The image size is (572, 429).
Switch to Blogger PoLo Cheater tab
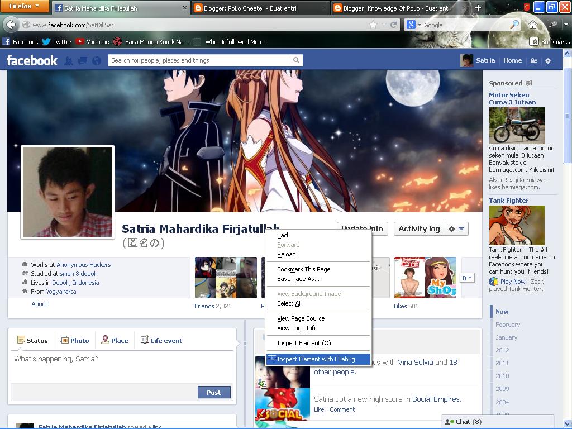pyautogui.click(x=260, y=8)
